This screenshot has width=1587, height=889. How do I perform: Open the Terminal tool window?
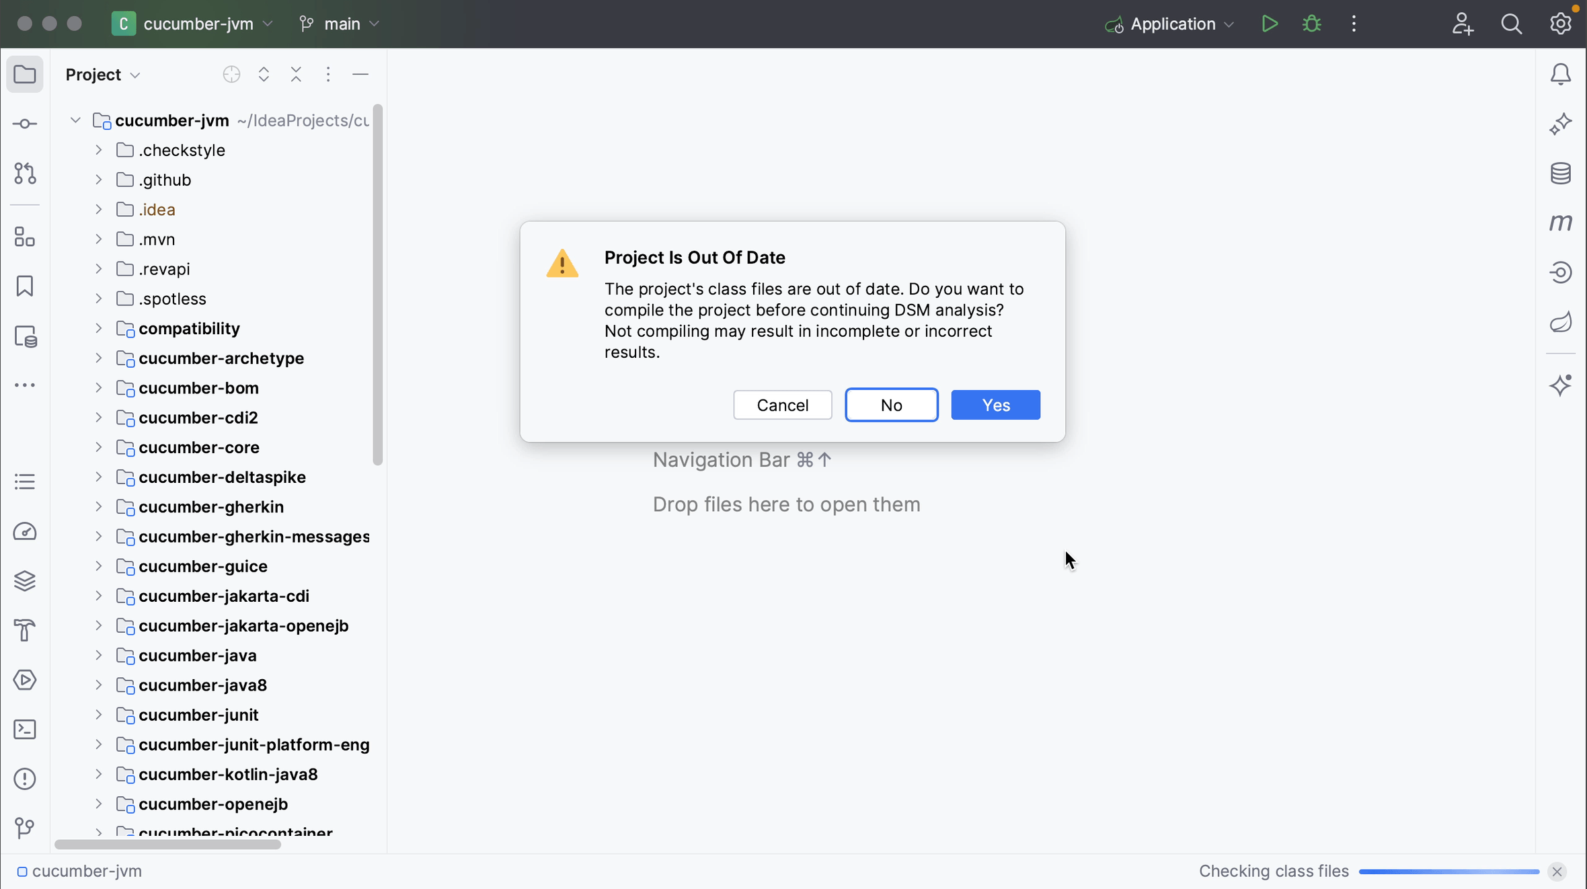point(24,729)
